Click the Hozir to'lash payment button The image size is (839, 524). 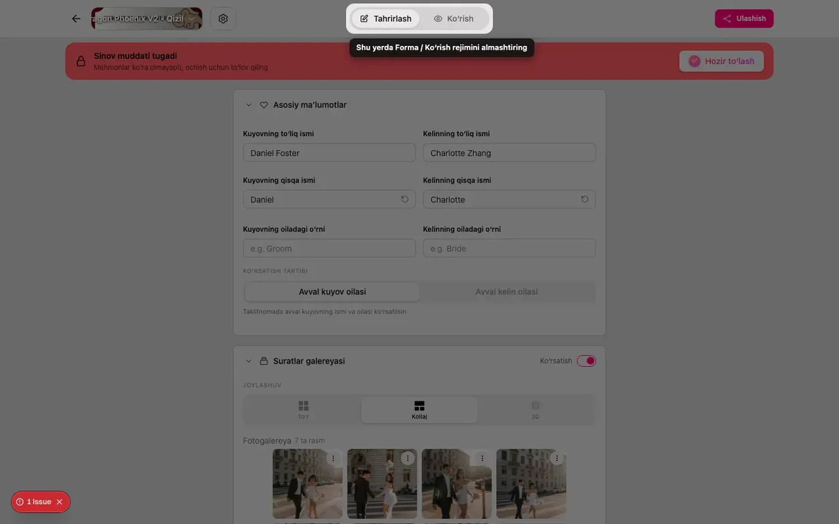tap(722, 61)
